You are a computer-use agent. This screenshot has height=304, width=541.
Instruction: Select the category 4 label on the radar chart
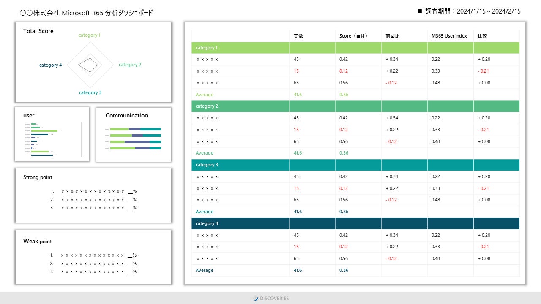point(51,65)
